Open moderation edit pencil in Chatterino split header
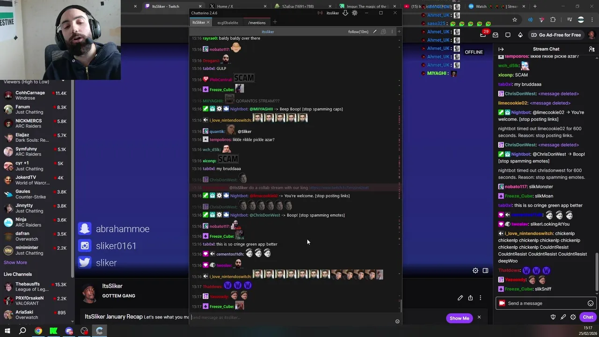The height and width of the screenshot is (337, 599). (374, 32)
